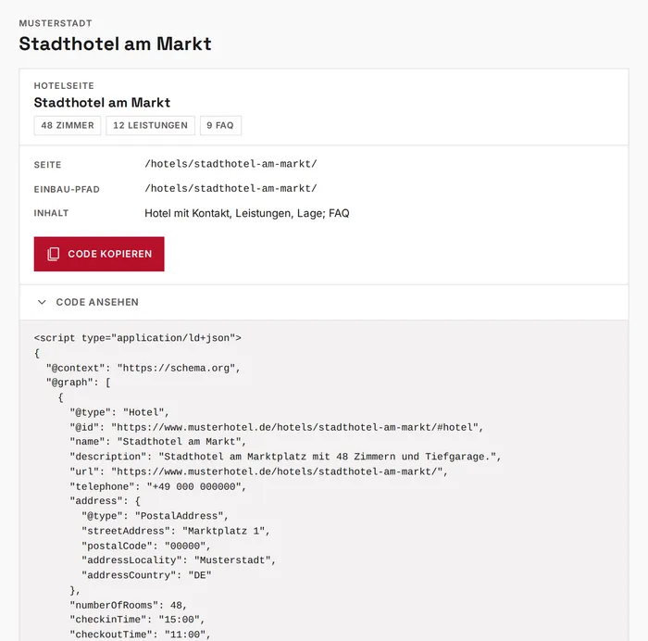648x641 pixels.
Task: Click the "checkoutTime": "11:00" line
Action: [140, 635]
